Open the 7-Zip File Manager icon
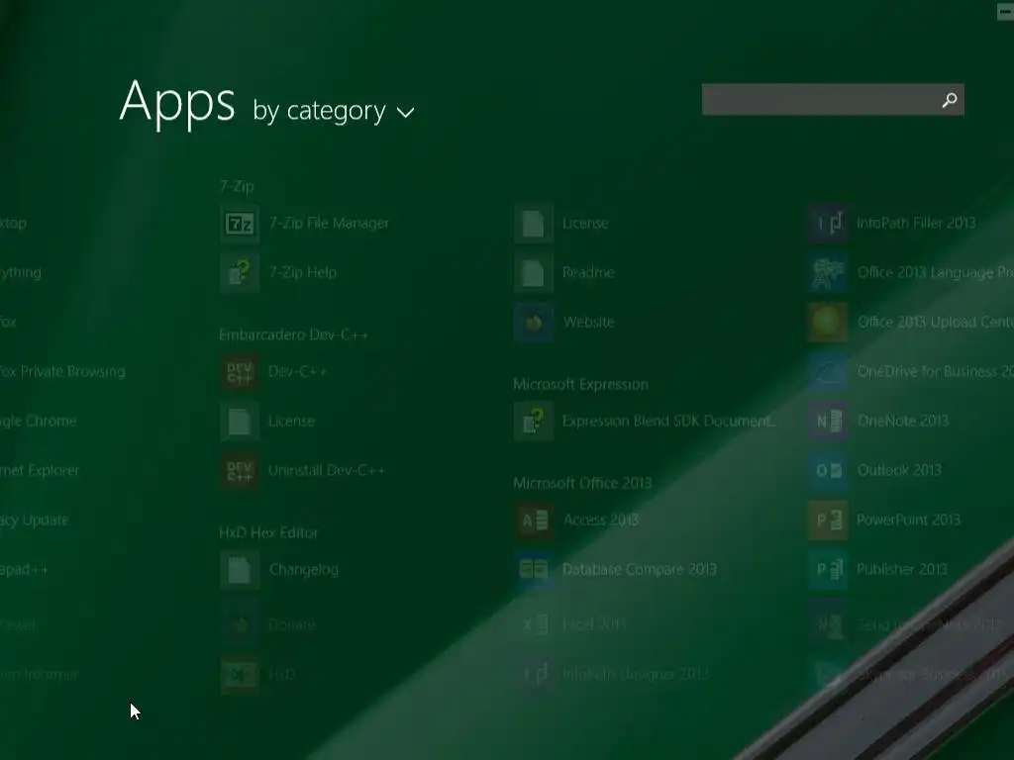Screen dimensions: 1014x760 coord(240,224)
